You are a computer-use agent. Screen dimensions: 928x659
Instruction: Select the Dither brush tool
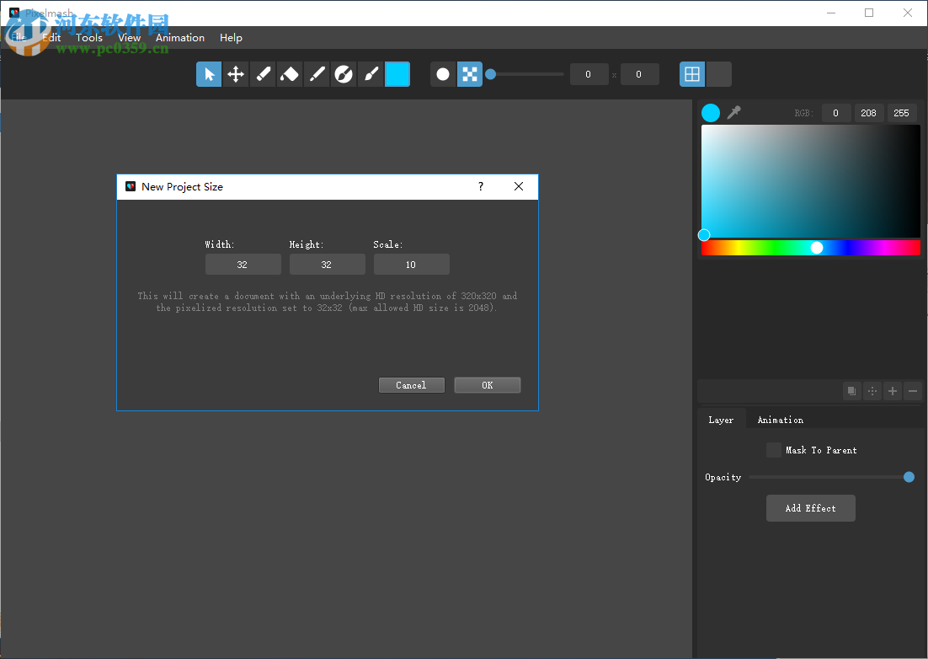pyautogui.click(x=344, y=74)
